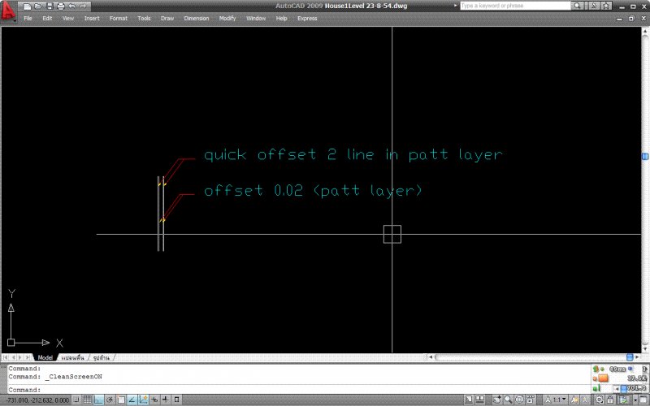Open the Modify menu
This screenshot has width=650, height=406.
pyautogui.click(x=227, y=18)
